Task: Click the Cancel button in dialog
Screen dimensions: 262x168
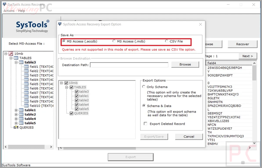Action: 189,137
